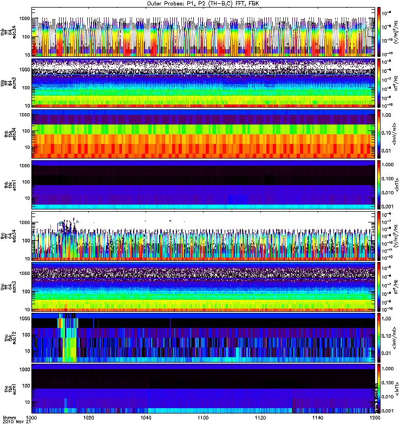Image resolution: width=406 pixels, height=433 pixels.
Task: Click the '0.001' value on thb fbk scm1 color bar
Action: [388, 207]
